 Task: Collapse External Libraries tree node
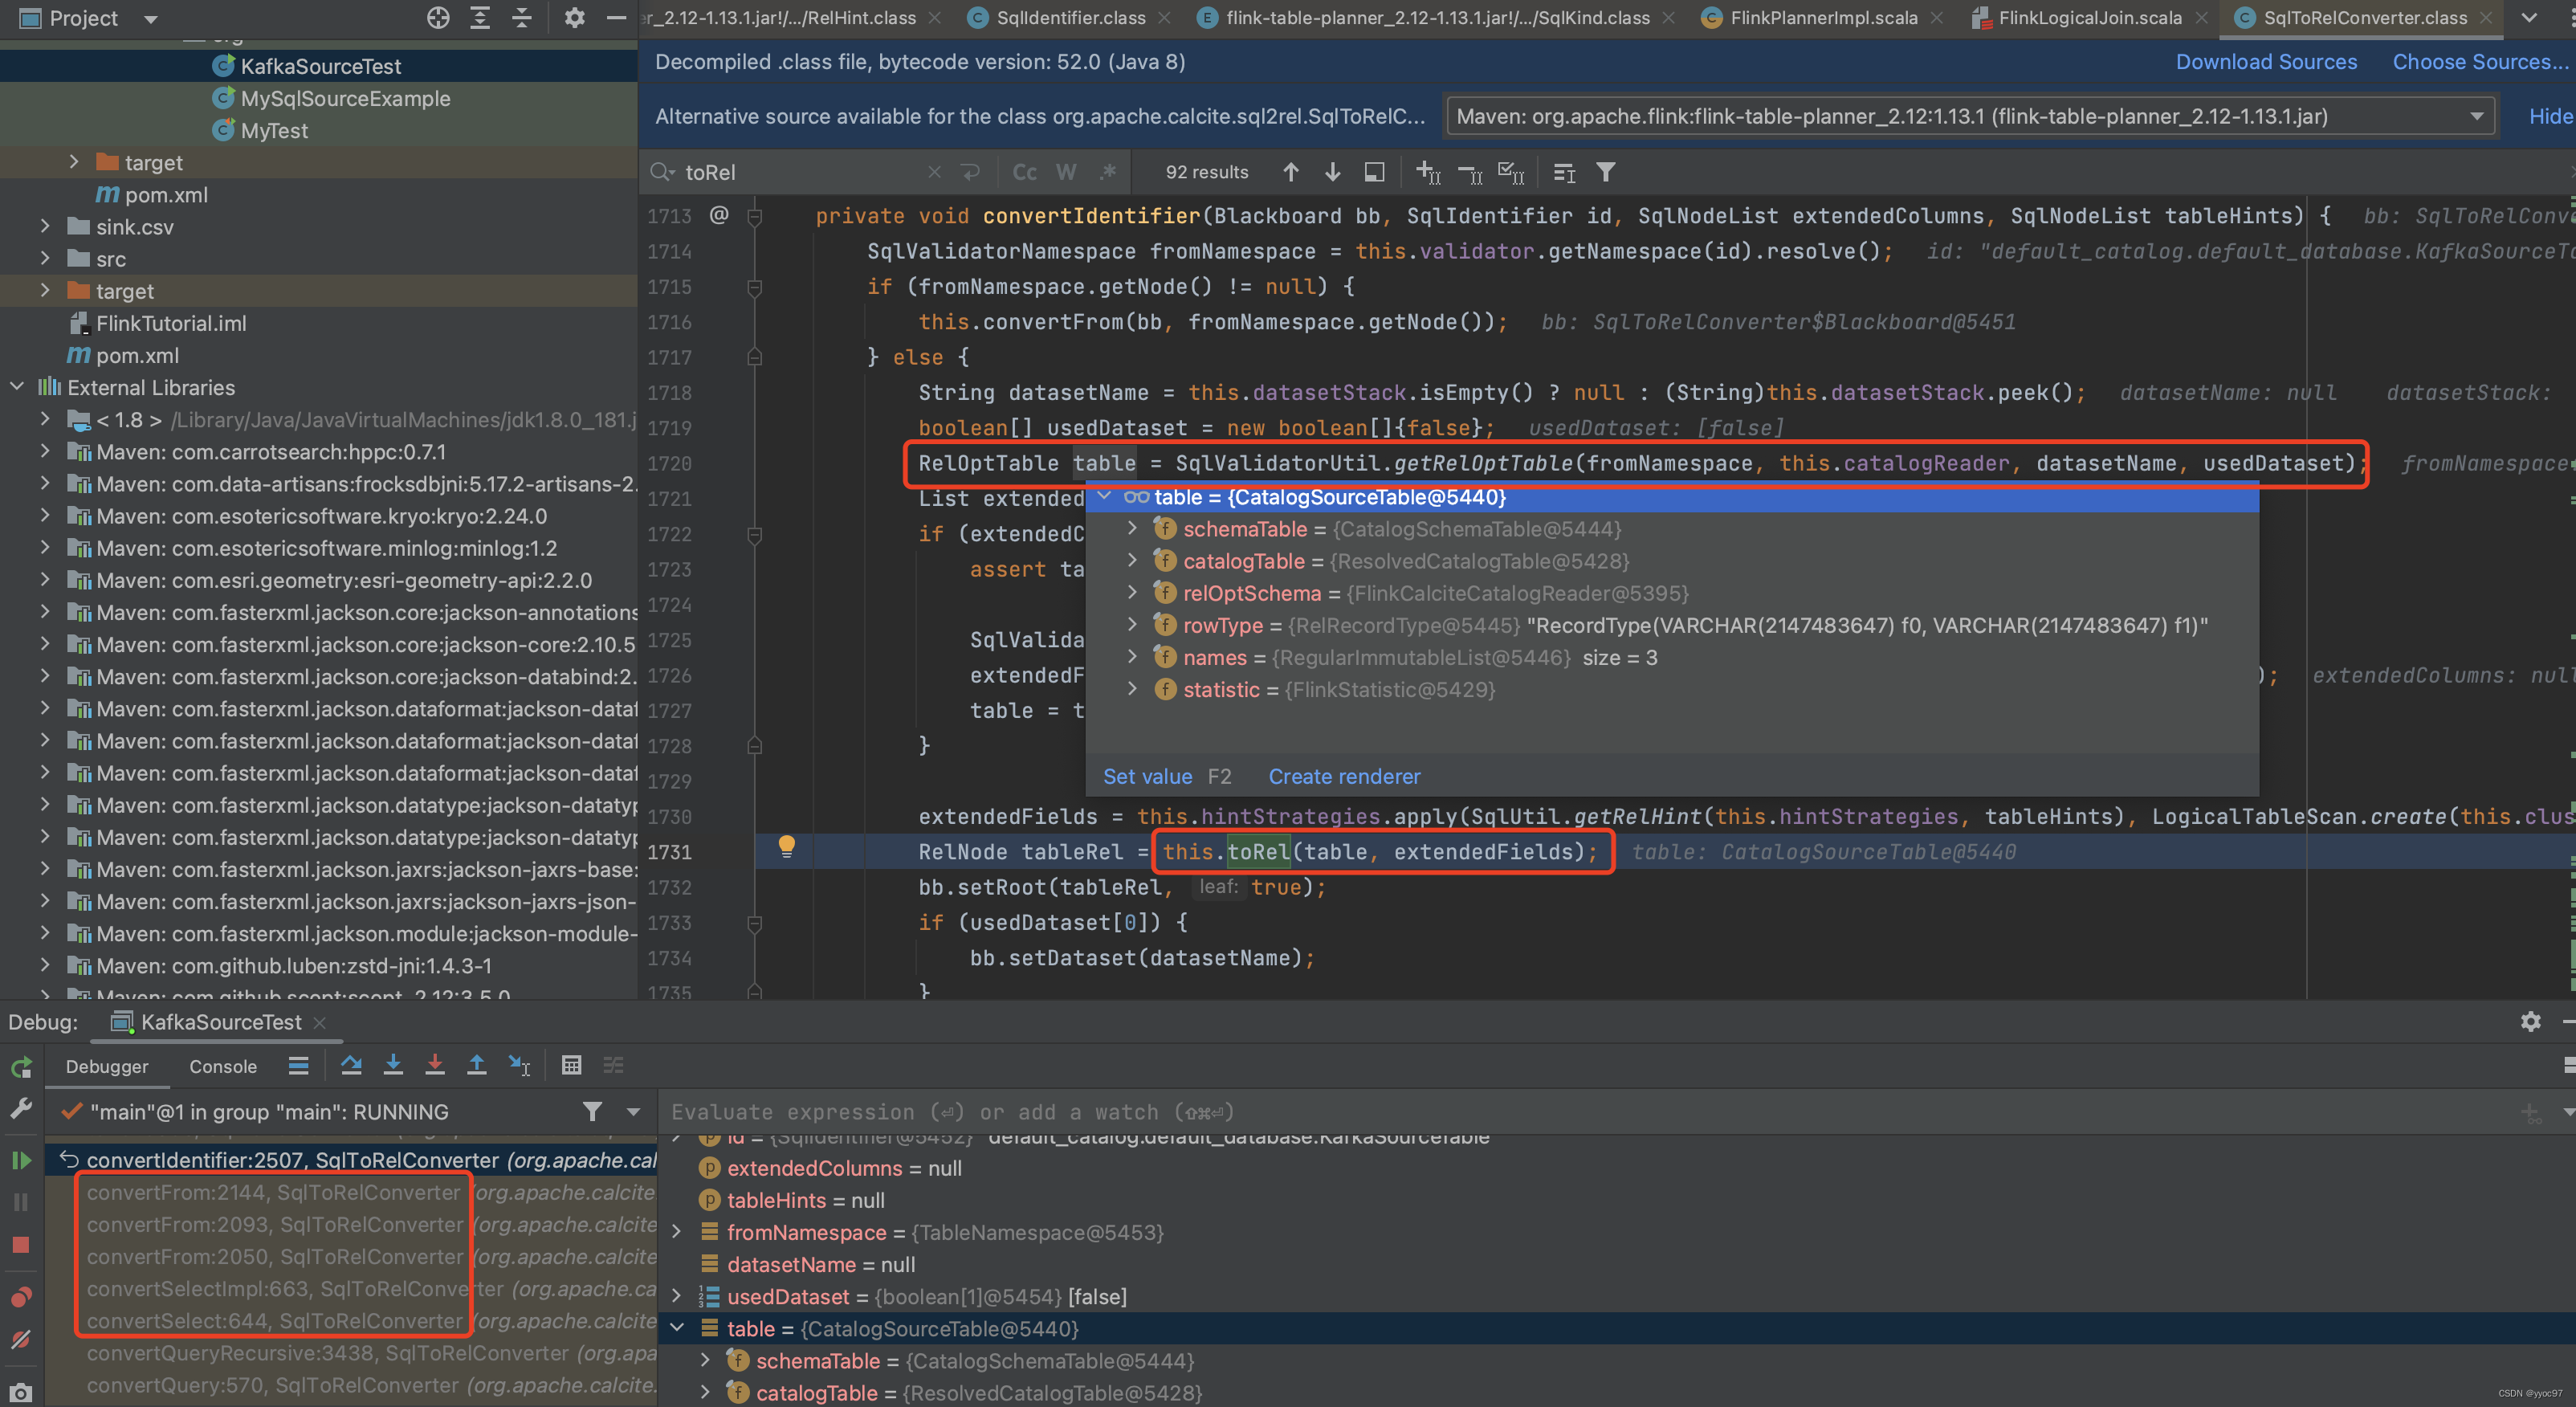17,387
